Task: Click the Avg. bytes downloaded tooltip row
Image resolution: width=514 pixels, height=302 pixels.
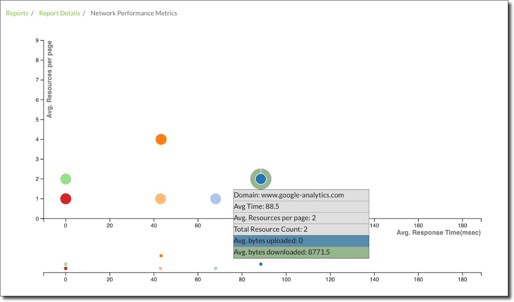Action: 301,252
